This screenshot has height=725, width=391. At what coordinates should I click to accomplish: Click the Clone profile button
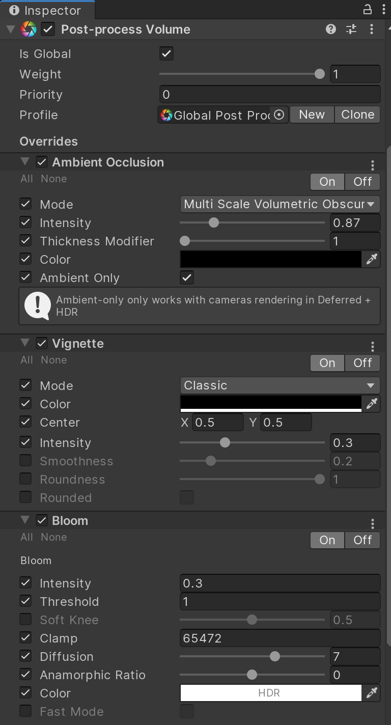357,114
